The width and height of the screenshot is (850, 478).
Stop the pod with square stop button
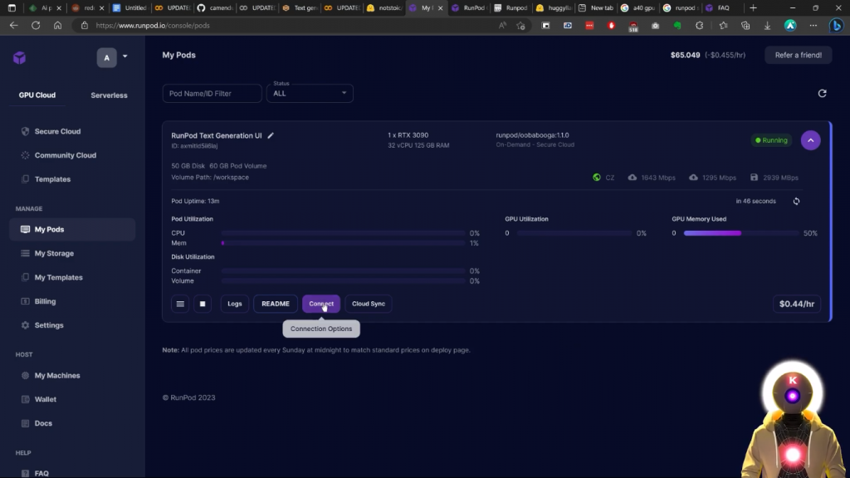point(203,304)
